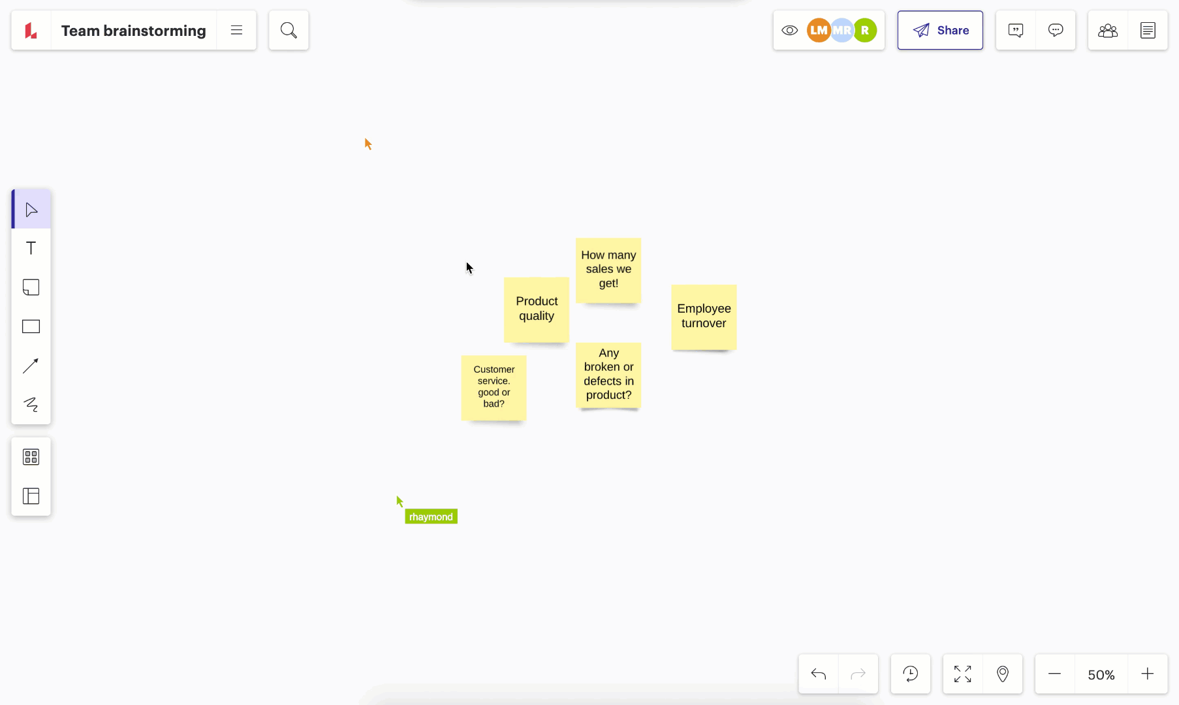Choose the Shape tool
This screenshot has width=1179, height=705.
[x=31, y=326]
